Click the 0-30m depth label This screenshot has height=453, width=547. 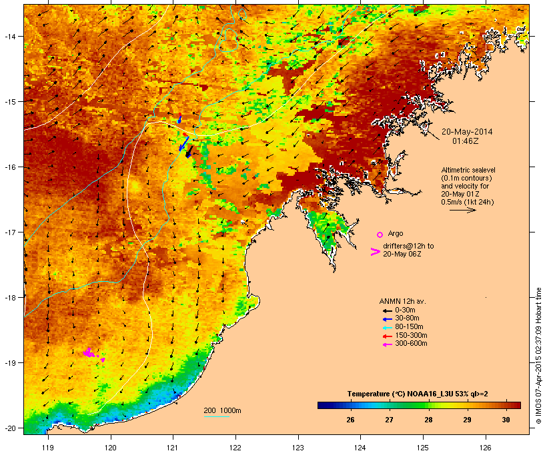click(405, 310)
